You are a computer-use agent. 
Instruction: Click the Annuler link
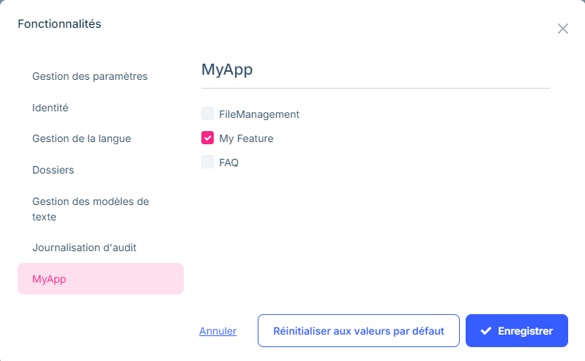(x=217, y=331)
